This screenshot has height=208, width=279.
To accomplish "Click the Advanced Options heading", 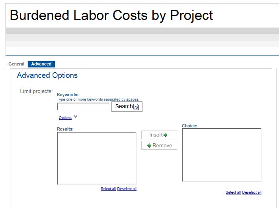I will [x=47, y=75].
